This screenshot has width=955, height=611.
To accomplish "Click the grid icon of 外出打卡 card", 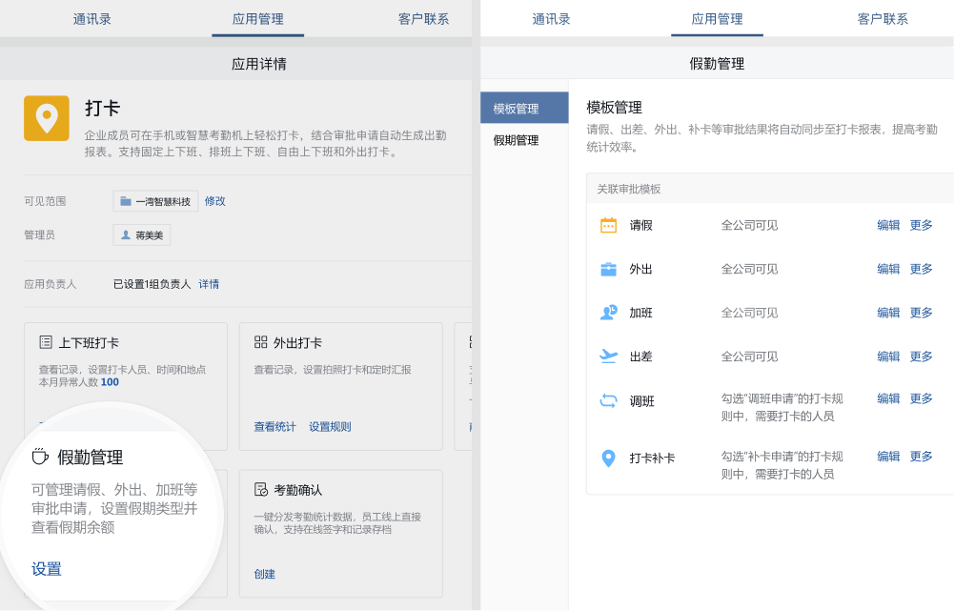I will [x=261, y=342].
